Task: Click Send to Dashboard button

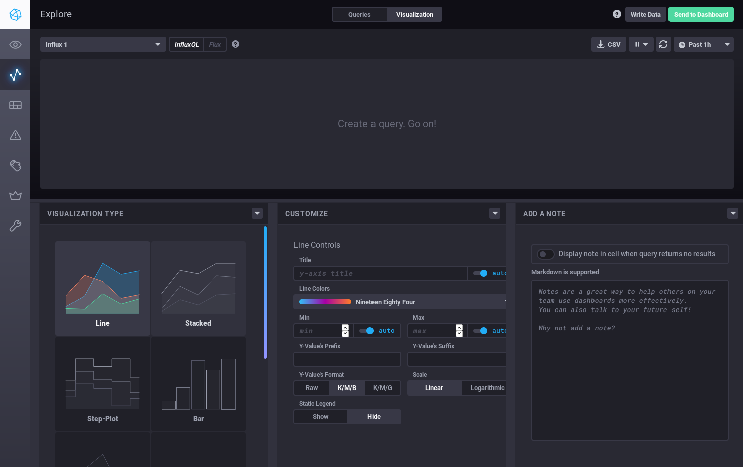Action: (x=701, y=14)
